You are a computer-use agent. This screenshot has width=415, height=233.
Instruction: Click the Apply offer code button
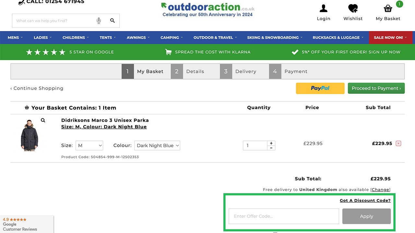tap(366, 216)
